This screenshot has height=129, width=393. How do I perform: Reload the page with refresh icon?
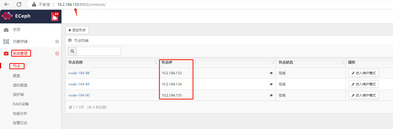[x=19, y=4]
